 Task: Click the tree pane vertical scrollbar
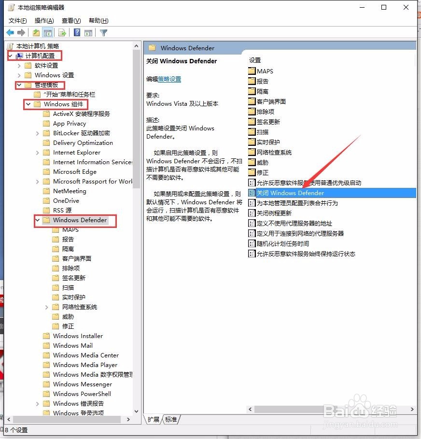click(x=136, y=119)
